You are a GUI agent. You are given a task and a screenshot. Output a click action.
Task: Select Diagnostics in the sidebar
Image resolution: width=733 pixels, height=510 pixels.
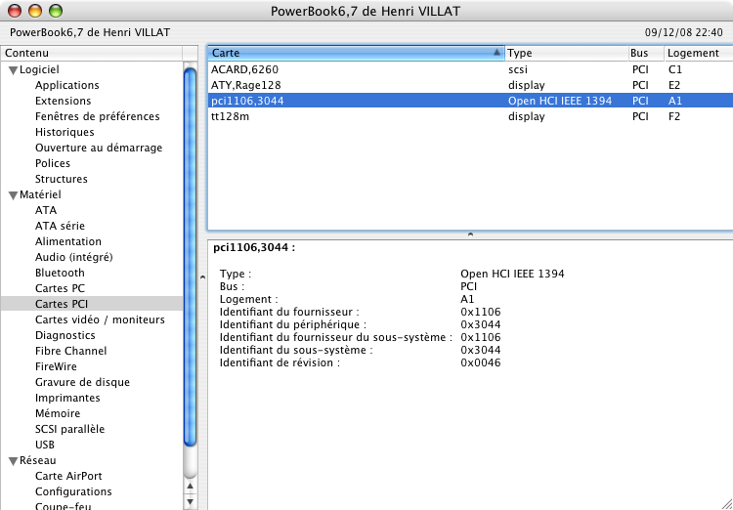(x=65, y=335)
